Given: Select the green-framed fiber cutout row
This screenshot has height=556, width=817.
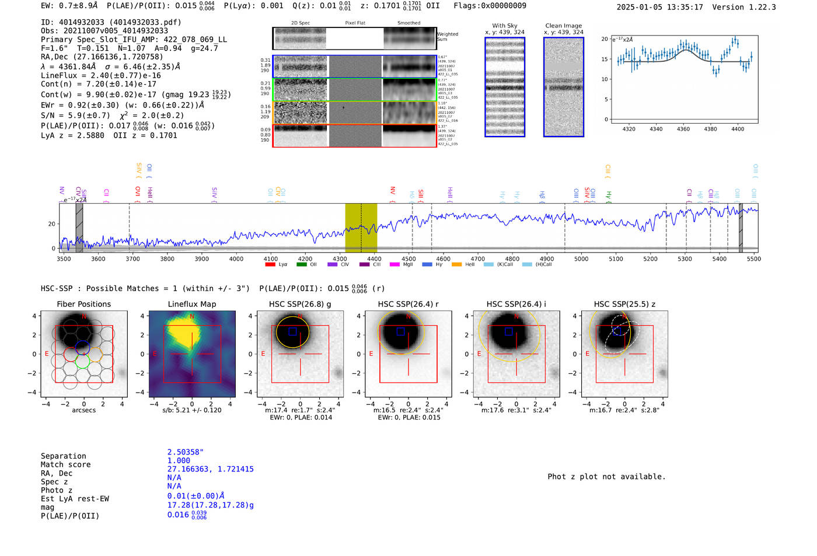Looking at the screenshot, I should tap(355, 89).
